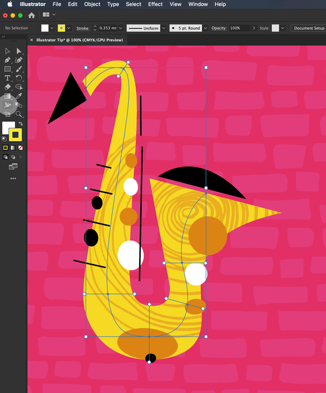The height and width of the screenshot is (393, 326).
Task: Select the Type tool
Action: (8, 78)
